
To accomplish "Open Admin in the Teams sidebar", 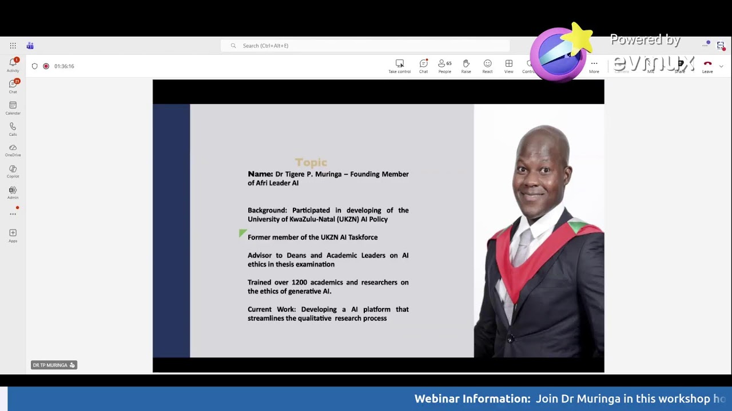I will point(13,192).
